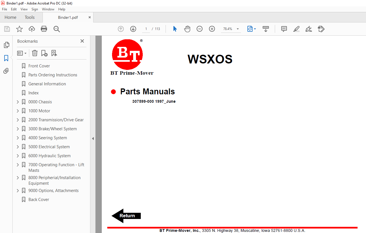
Task: Expand the 6000 Hydraulic System bookmark
Action: coord(18,156)
